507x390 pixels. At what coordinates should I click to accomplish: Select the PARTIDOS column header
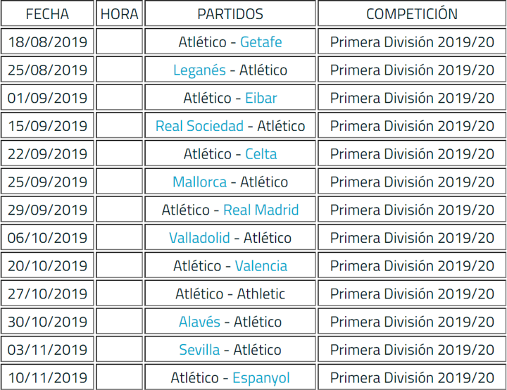click(x=230, y=14)
